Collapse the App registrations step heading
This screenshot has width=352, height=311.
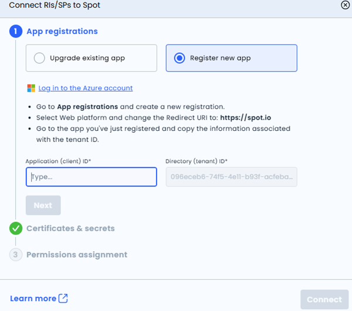[x=62, y=31]
